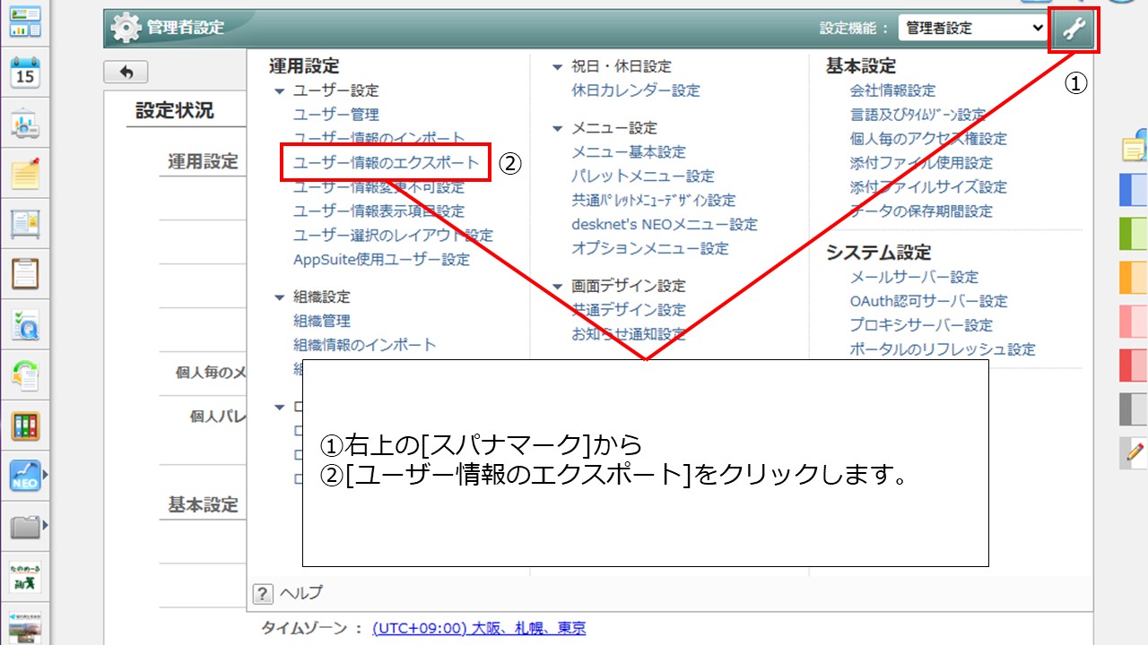The height and width of the screenshot is (645, 1148).
Task: Open the blue NEO chart icon
Action: 25,476
